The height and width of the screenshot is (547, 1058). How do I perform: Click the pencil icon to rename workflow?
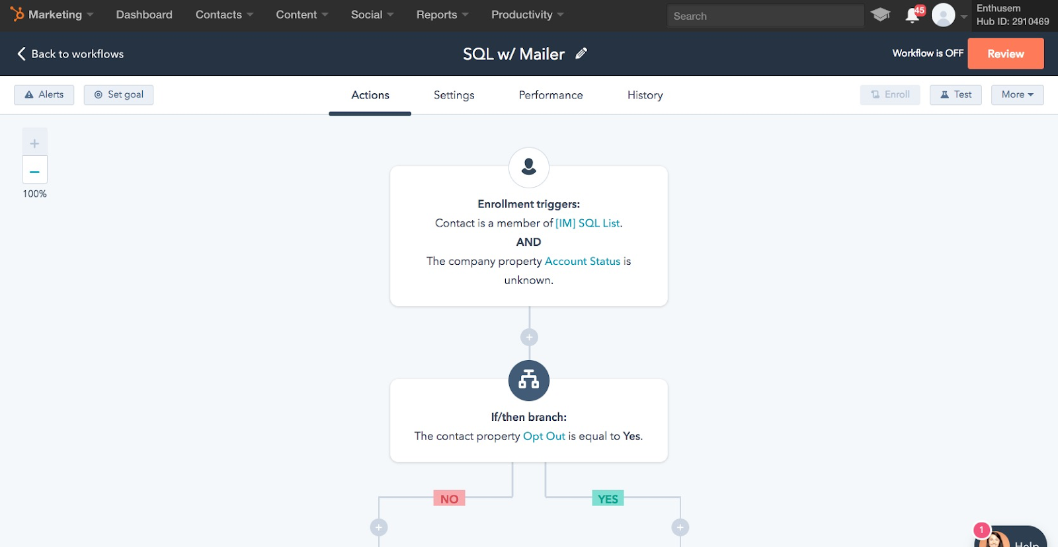pos(581,54)
